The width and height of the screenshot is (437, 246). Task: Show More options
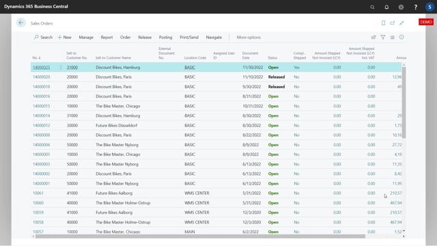pos(249,37)
